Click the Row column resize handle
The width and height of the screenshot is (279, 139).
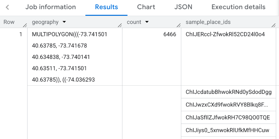(x=25, y=25)
